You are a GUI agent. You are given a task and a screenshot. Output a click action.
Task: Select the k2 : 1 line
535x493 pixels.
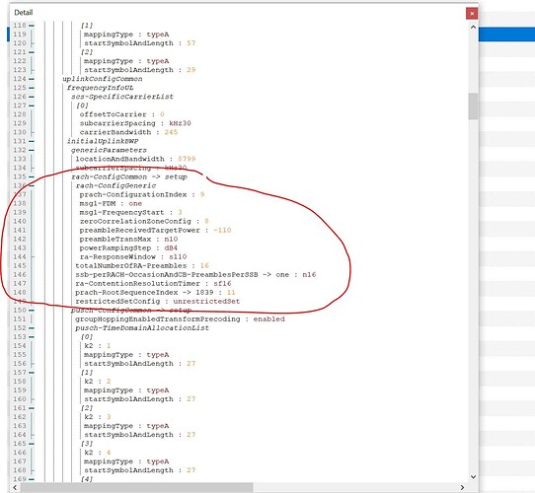[98, 346]
